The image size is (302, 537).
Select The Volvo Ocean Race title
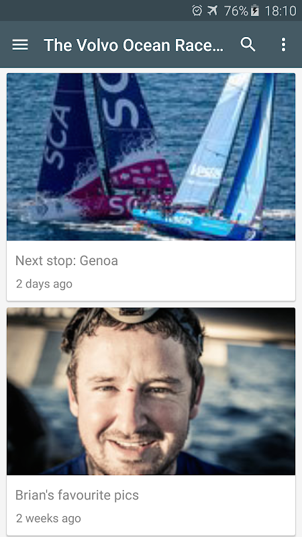click(x=134, y=45)
